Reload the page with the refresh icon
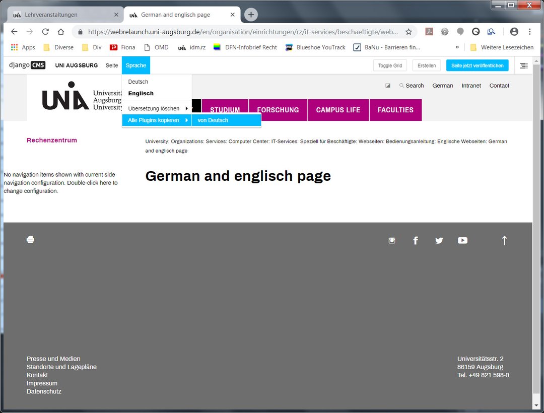 pyautogui.click(x=45, y=32)
